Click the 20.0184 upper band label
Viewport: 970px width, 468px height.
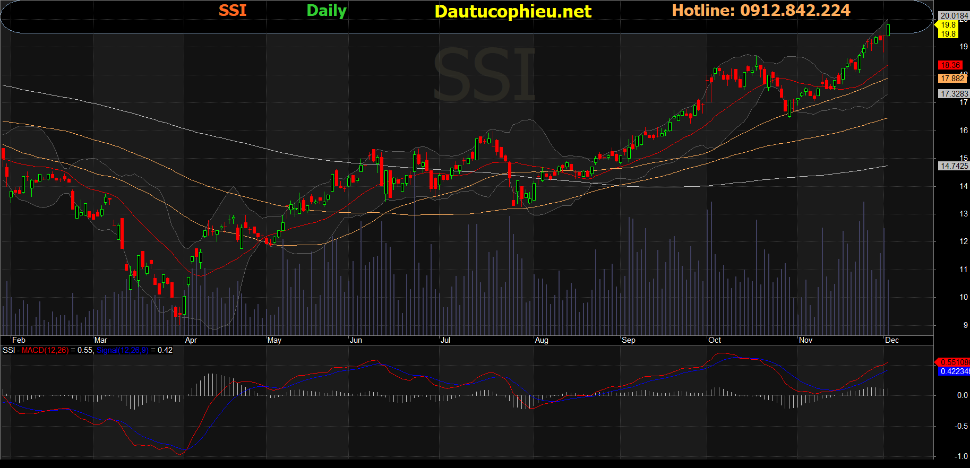click(x=954, y=16)
